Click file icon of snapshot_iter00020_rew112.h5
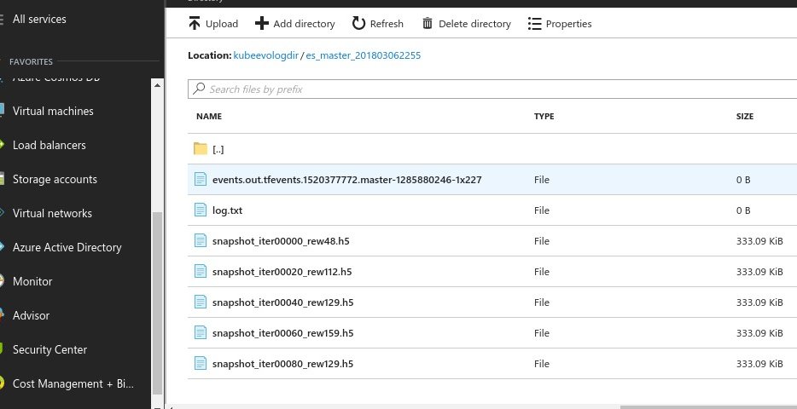Screen dimensions: 797x409 point(201,272)
